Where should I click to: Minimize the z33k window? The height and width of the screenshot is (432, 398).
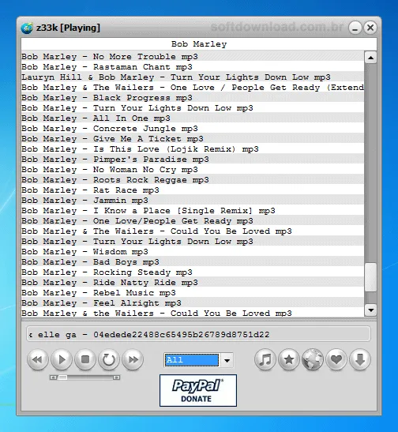point(355,28)
